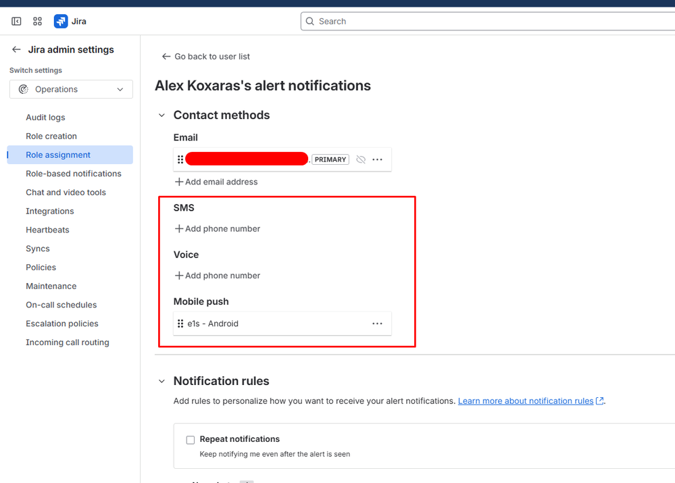This screenshot has height=483, width=675.
Task: Collapse the sidebar with the panel icon
Action: [x=16, y=21]
